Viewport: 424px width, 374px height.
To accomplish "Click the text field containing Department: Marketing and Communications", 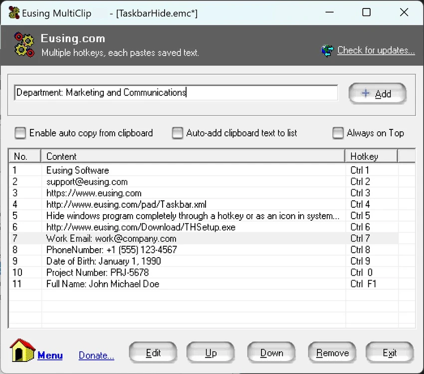I will (x=176, y=92).
